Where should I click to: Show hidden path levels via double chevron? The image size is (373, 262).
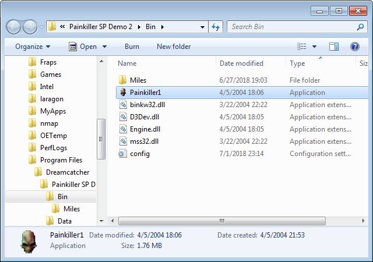click(x=62, y=27)
